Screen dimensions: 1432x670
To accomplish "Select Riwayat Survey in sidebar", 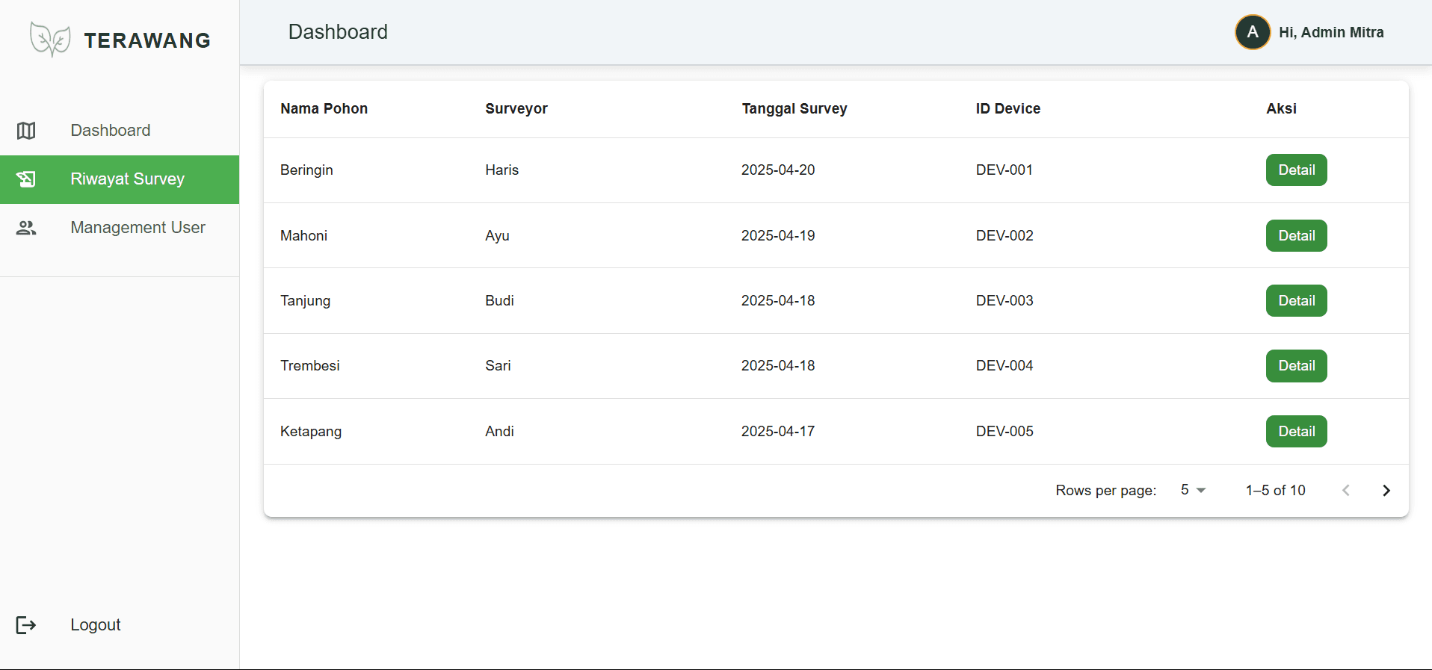I will [x=127, y=179].
